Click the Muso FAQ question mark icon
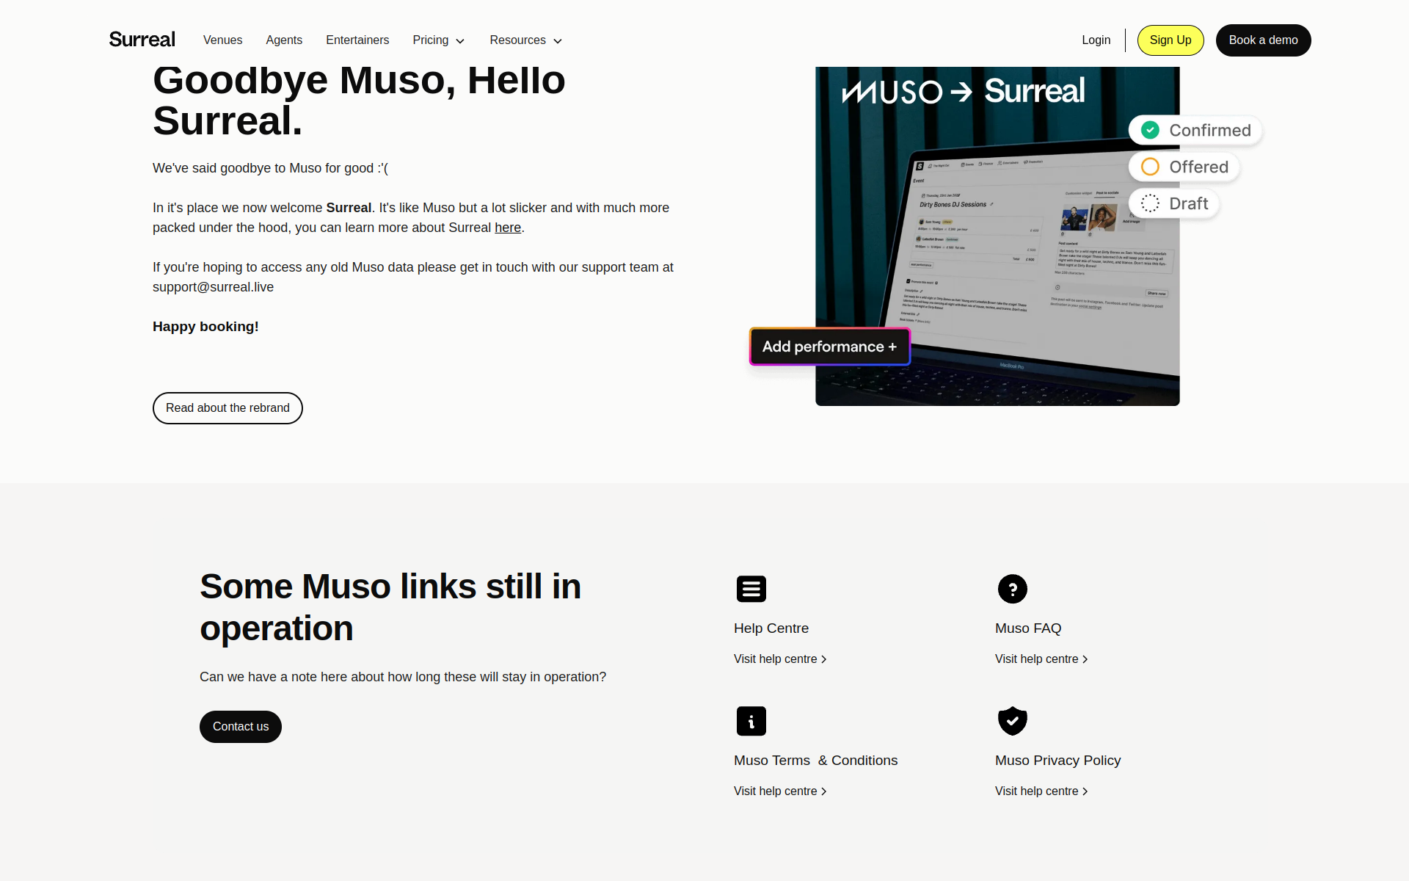 click(x=1013, y=589)
